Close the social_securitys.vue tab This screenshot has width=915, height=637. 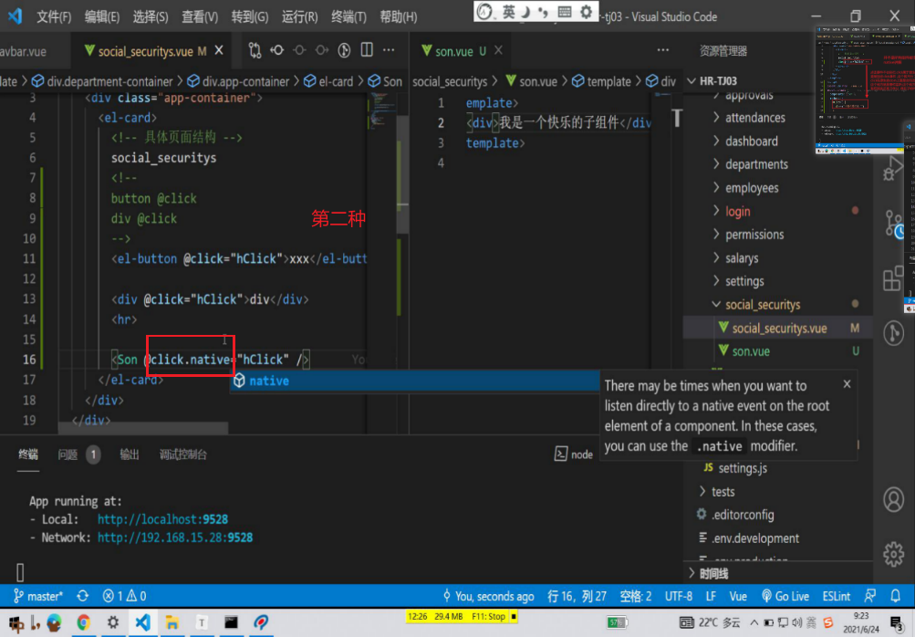(x=219, y=51)
